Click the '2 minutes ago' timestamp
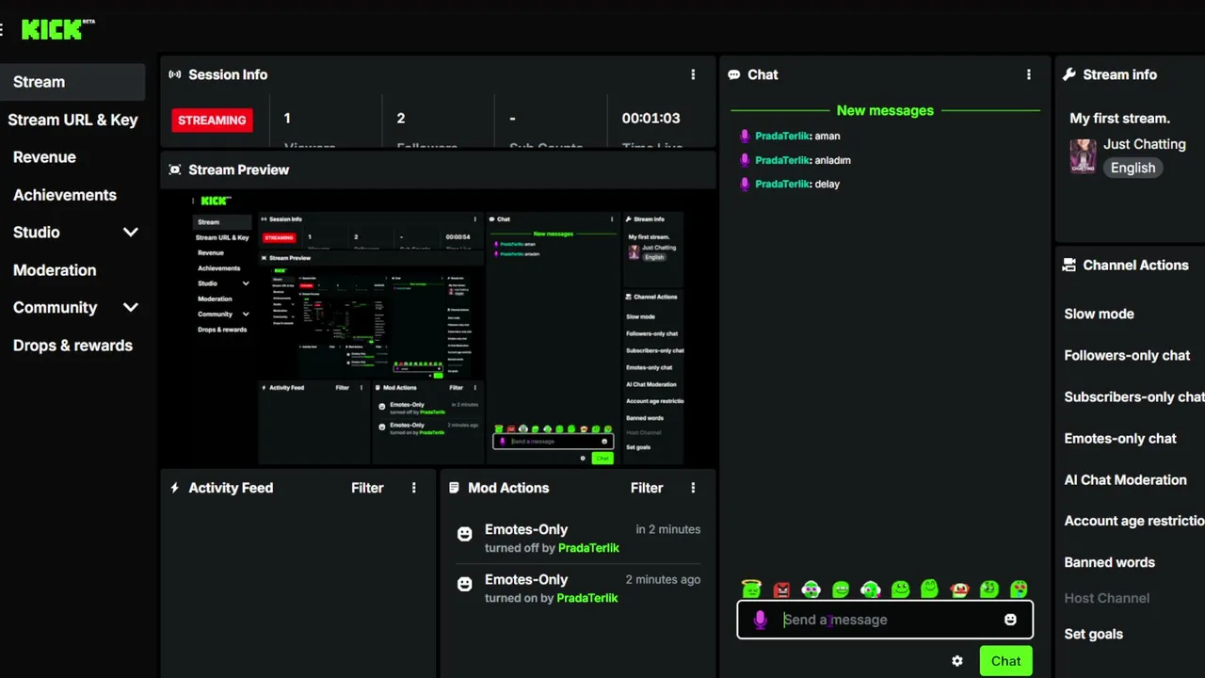The height and width of the screenshot is (678, 1205). pyautogui.click(x=663, y=579)
